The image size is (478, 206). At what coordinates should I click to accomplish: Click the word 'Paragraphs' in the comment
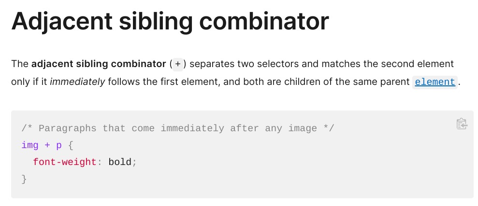pyautogui.click(x=67, y=129)
